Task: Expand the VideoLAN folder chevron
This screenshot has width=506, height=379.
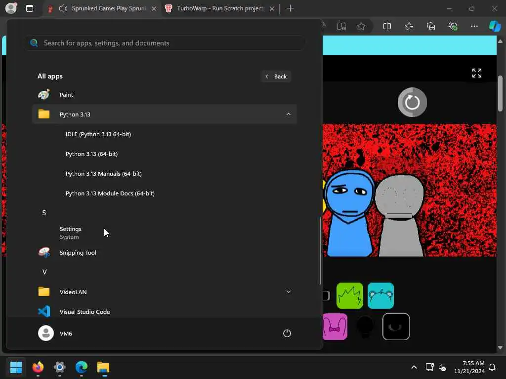Action: coord(288,292)
